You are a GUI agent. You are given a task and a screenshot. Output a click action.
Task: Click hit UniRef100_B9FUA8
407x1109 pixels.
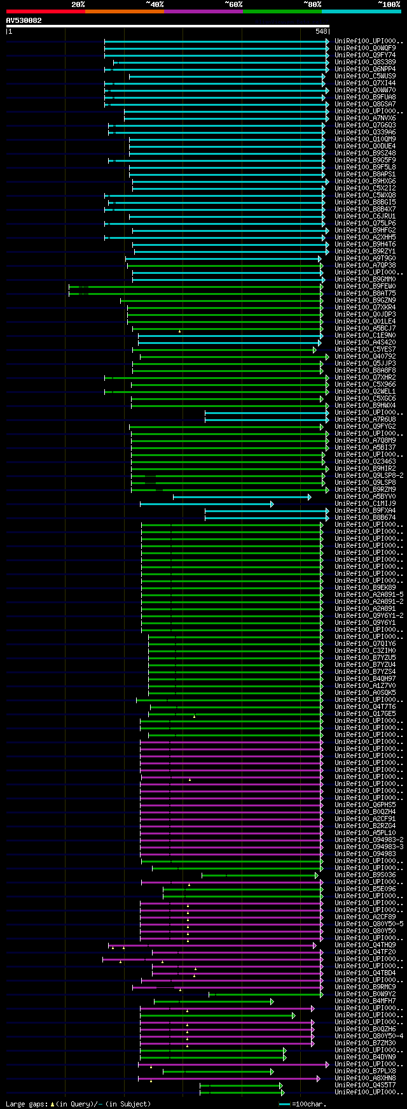(365, 97)
